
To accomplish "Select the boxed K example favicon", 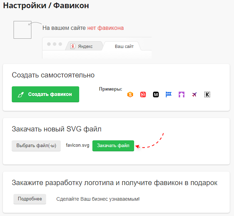I will click(207, 94).
